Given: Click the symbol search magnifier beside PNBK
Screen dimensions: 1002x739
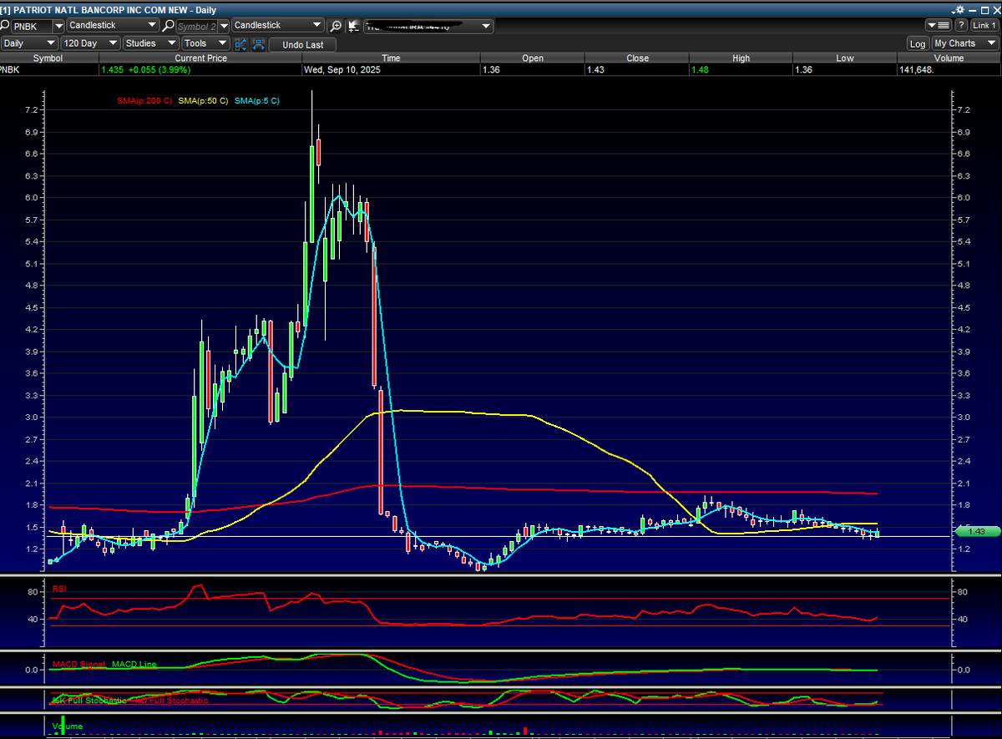Looking at the screenshot, I should [x=6, y=26].
